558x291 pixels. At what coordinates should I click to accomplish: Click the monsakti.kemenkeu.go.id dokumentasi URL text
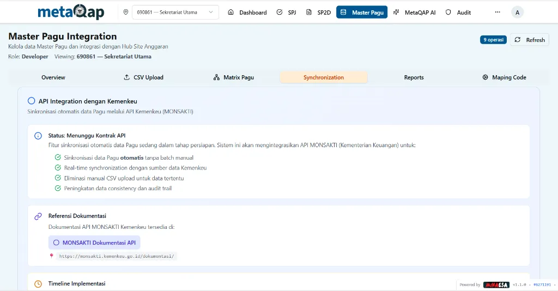click(x=117, y=256)
